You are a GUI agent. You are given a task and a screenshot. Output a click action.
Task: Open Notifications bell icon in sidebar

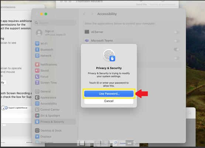click(37, 64)
